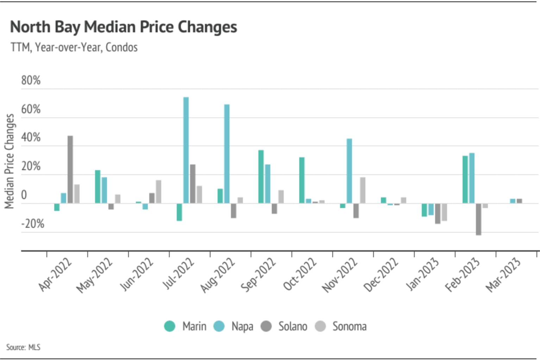Toggle the Marin series legend label
Screen dimensions: 540x362
(194, 326)
